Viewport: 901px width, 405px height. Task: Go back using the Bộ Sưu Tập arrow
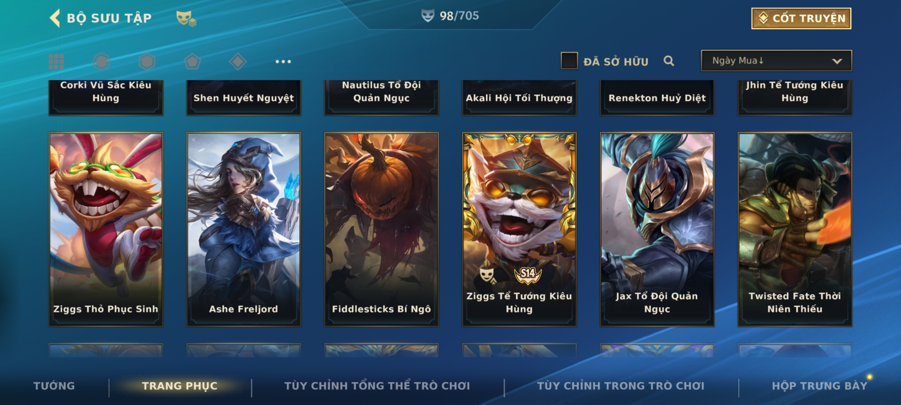55,18
